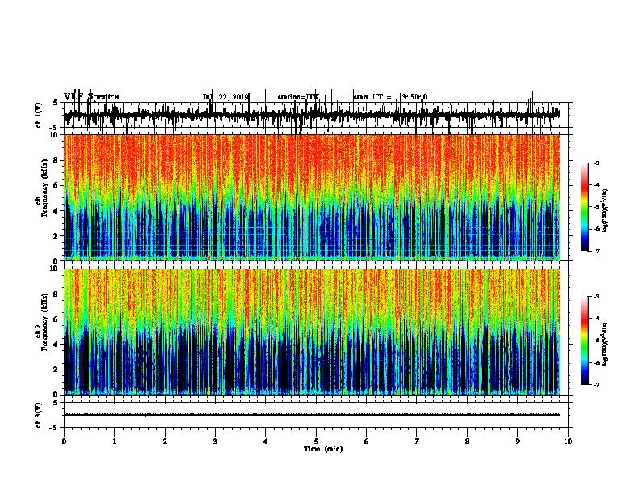Click the "-3" label on ch.2 color scale

tap(596, 297)
